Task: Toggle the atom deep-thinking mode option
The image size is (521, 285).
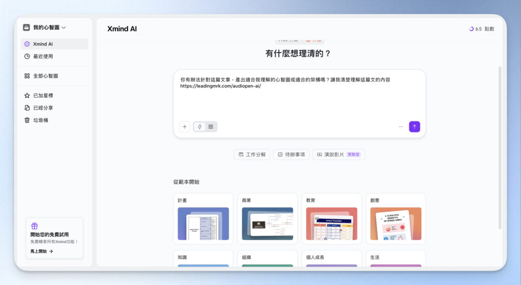Action: (x=211, y=127)
